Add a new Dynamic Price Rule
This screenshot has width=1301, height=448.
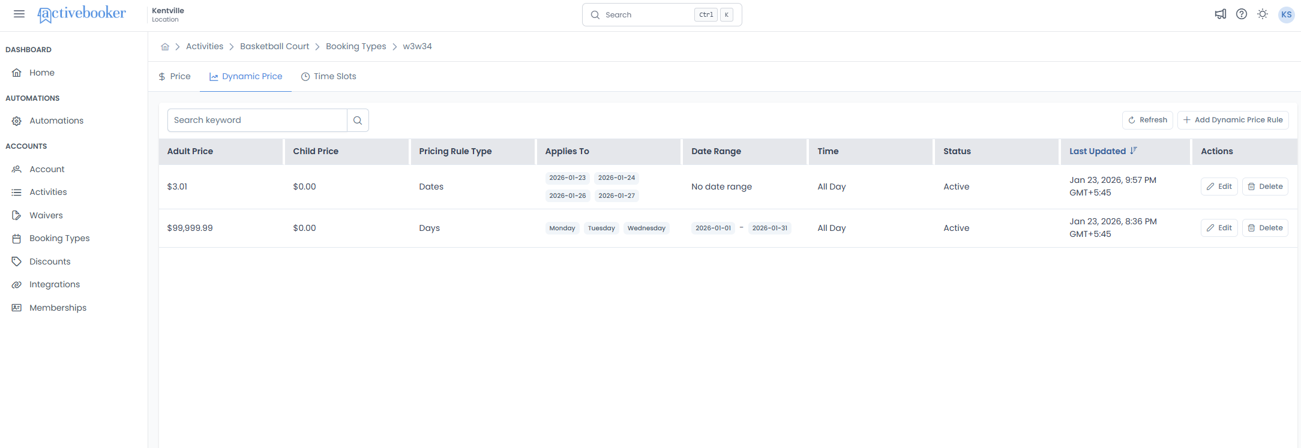[x=1233, y=120]
